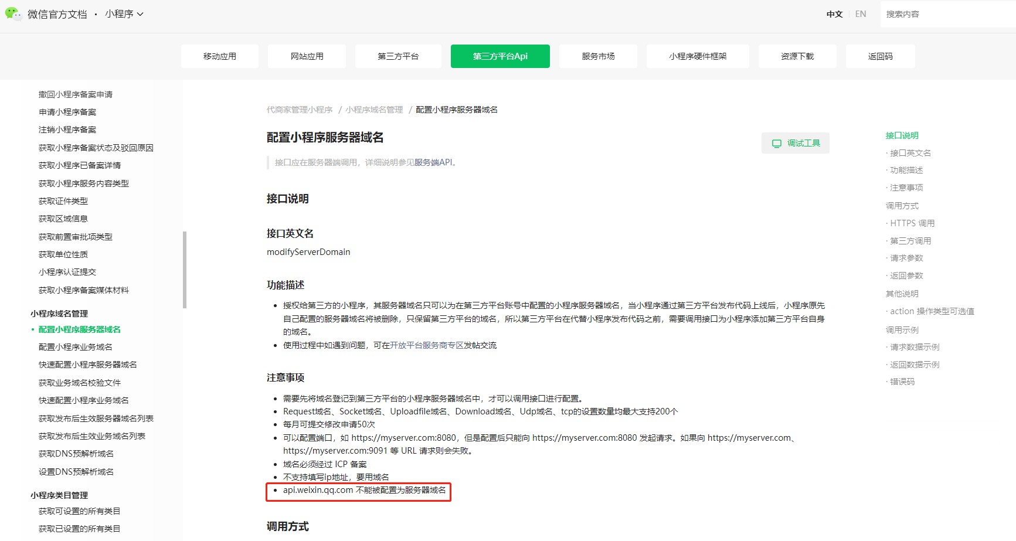Jump to 接口英文名 in the page outline

click(910, 153)
